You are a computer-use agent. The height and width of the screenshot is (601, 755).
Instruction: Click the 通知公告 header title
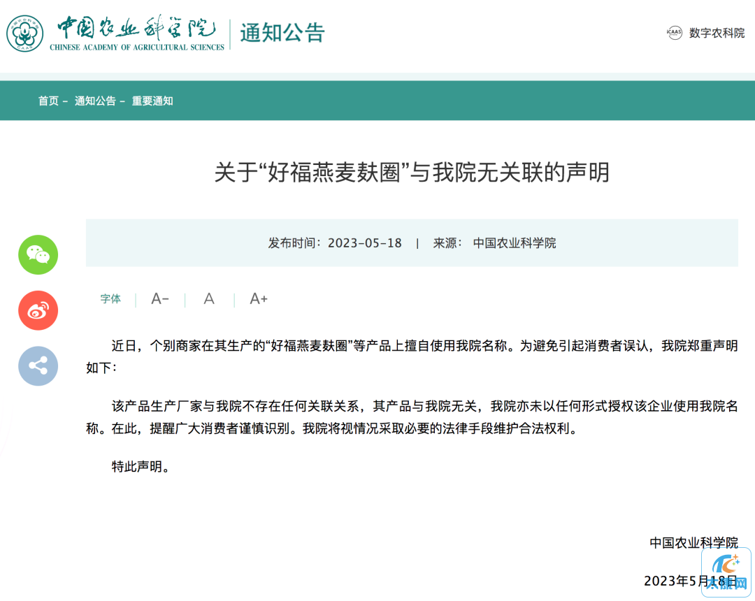click(282, 34)
